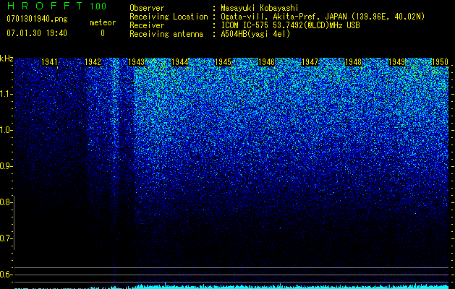
Task: Click the cyan signal level graph
Action: point(231,286)
